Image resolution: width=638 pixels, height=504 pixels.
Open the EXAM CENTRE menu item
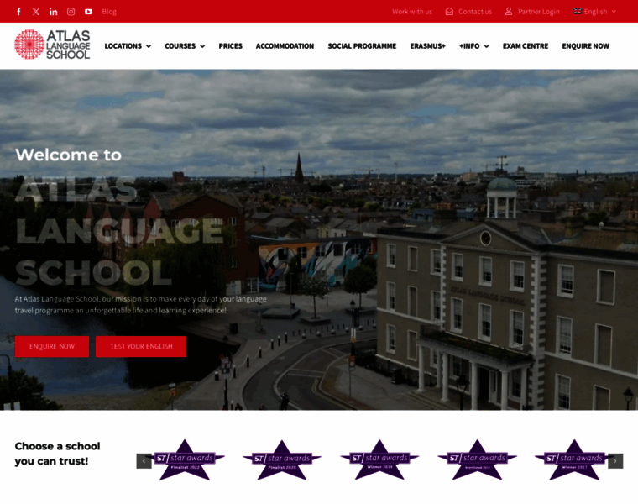(x=526, y=46)
